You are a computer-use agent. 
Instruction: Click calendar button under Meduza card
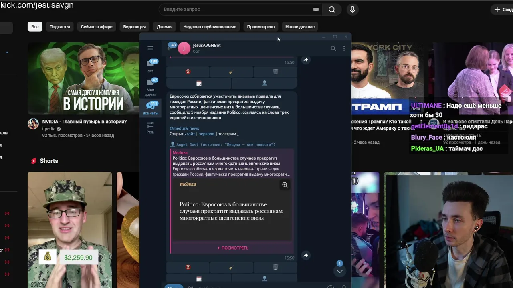(x=199, y=278)
